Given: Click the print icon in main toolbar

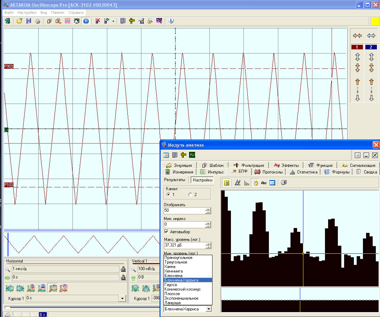Looking at the screenshot, I should (x=38, y=21).
